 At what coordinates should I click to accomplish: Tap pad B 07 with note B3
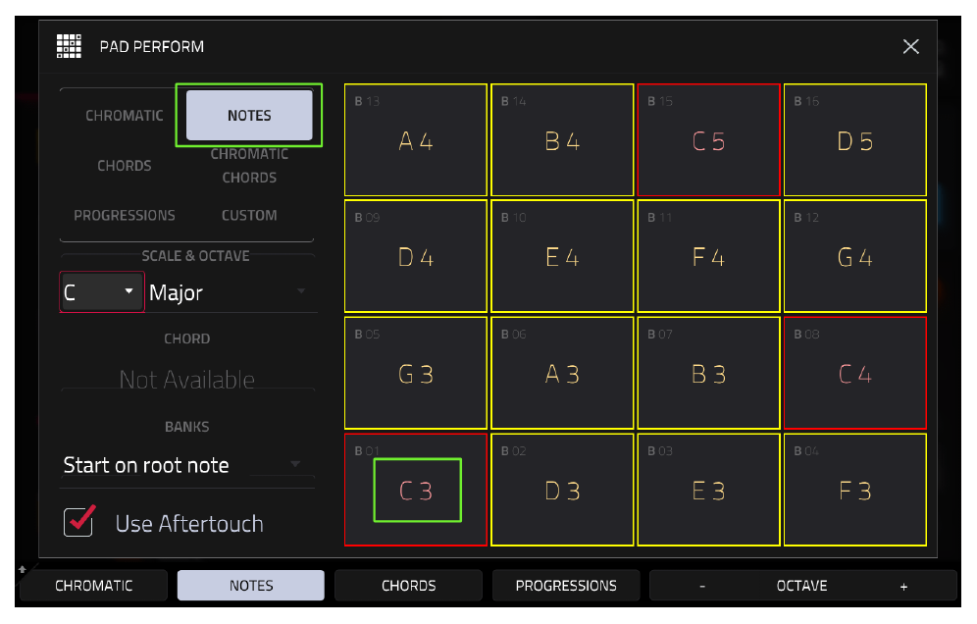point(708,373)
